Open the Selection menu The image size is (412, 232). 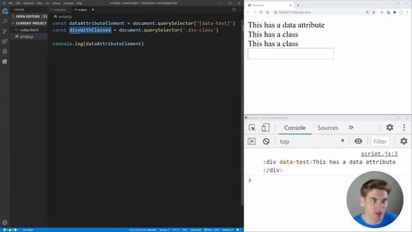click(x=28, y=3)
